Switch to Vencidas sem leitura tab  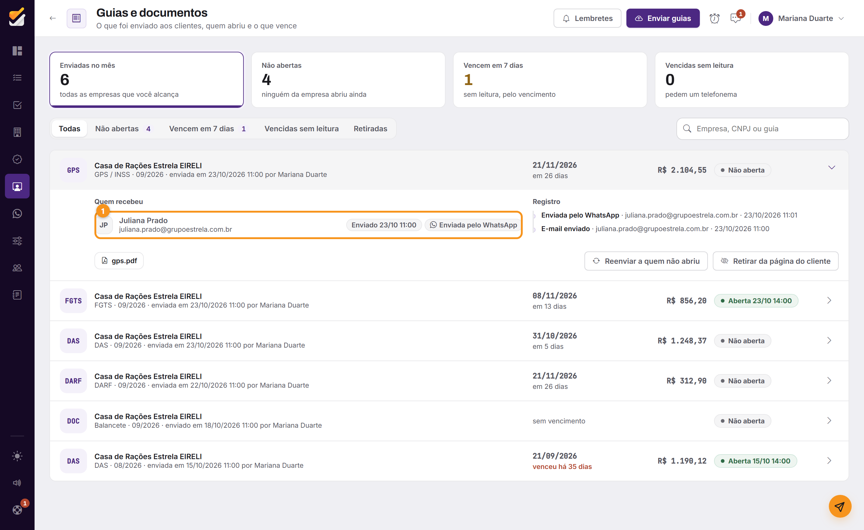pos(301,128)
